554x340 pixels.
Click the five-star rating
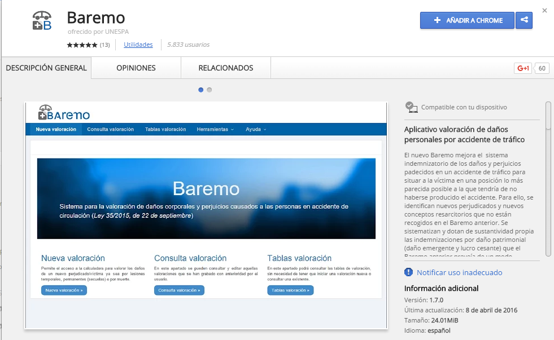tap(82, 45)
